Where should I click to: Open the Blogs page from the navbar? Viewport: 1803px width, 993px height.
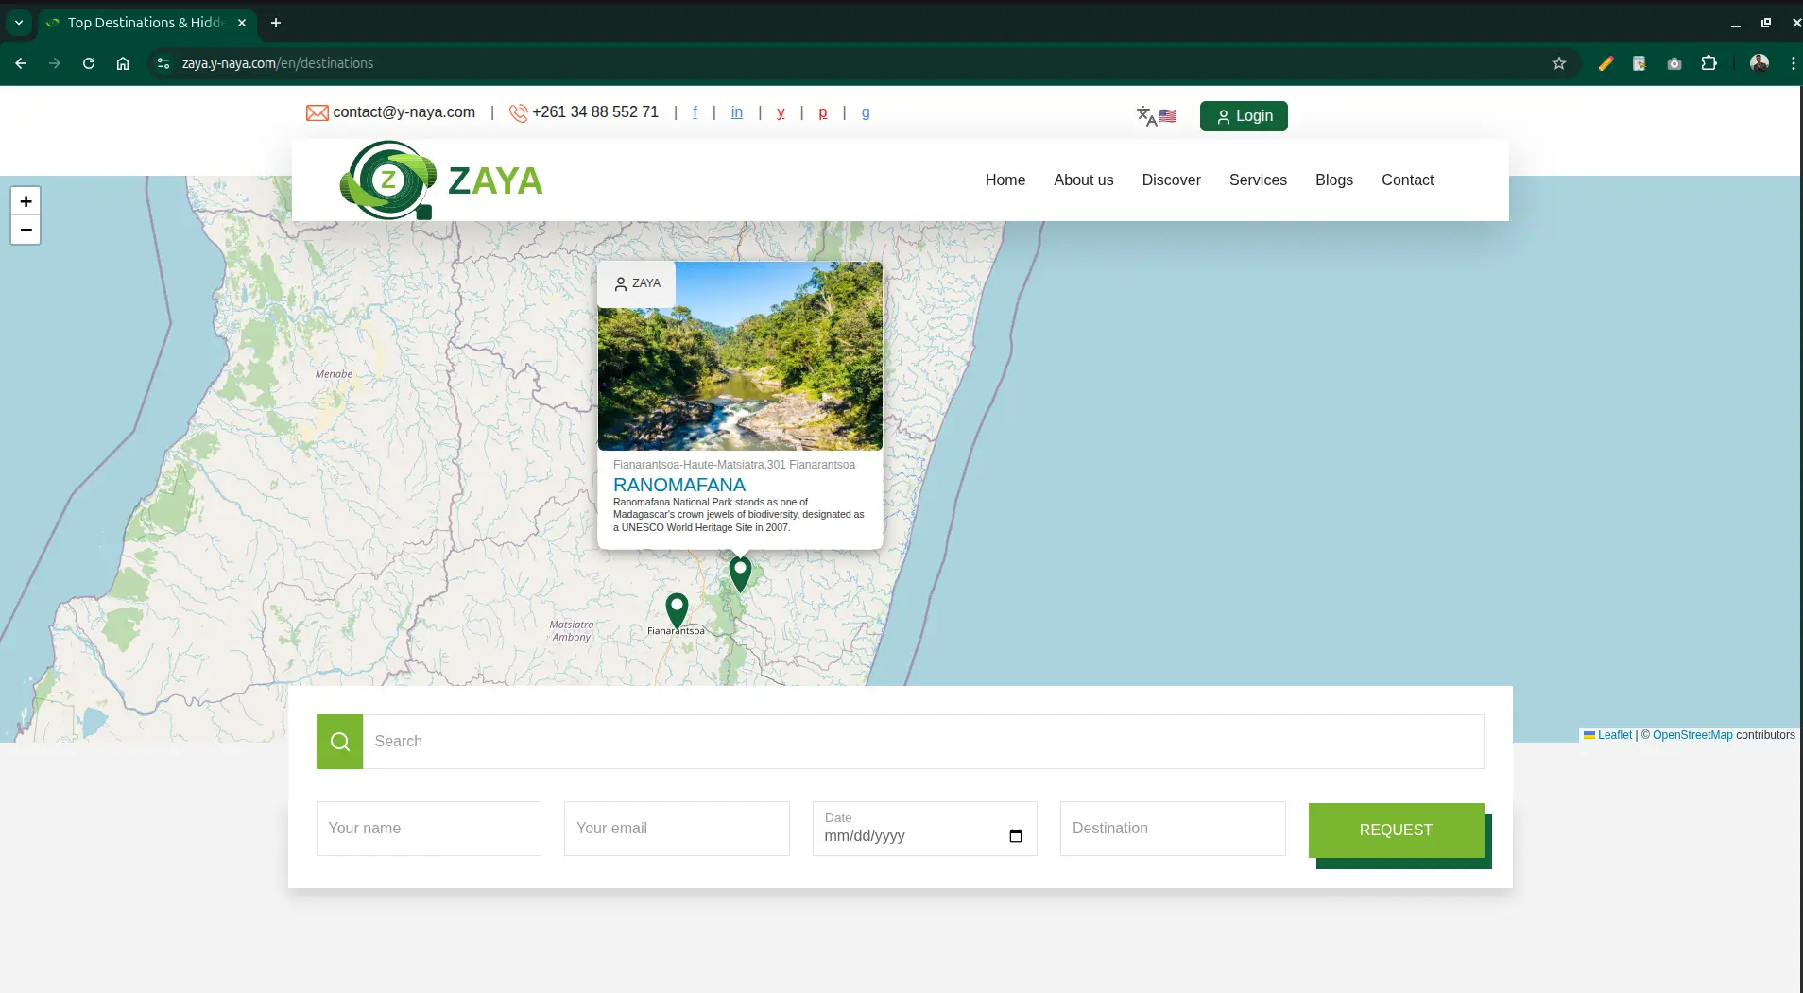pos(1333,180)
